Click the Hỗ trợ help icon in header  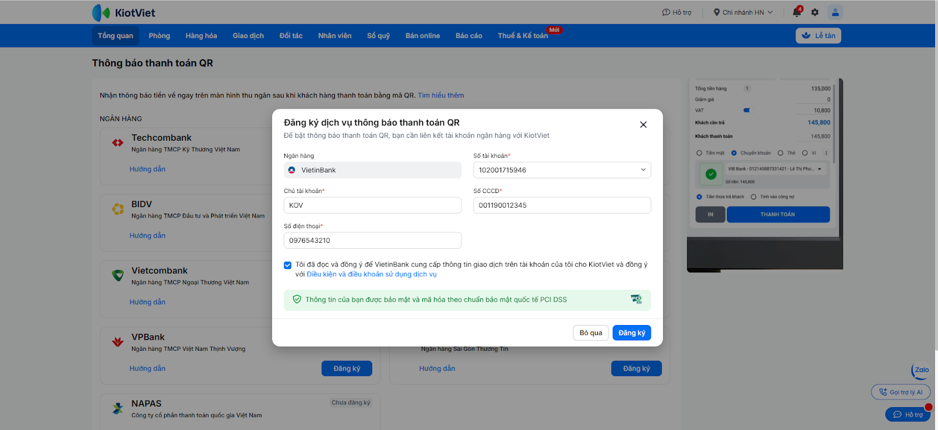[x=677, y=12]
